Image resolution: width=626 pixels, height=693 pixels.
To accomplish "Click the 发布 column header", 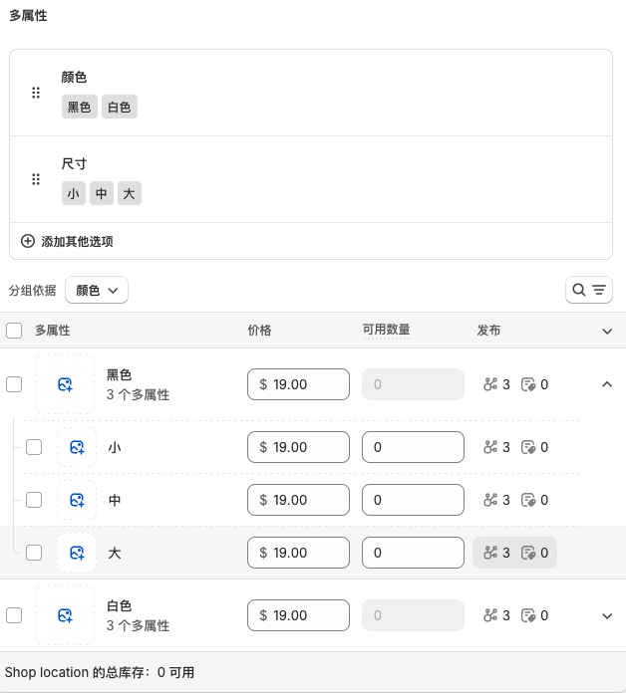I will pyautogui.click(x=488, y=331).
